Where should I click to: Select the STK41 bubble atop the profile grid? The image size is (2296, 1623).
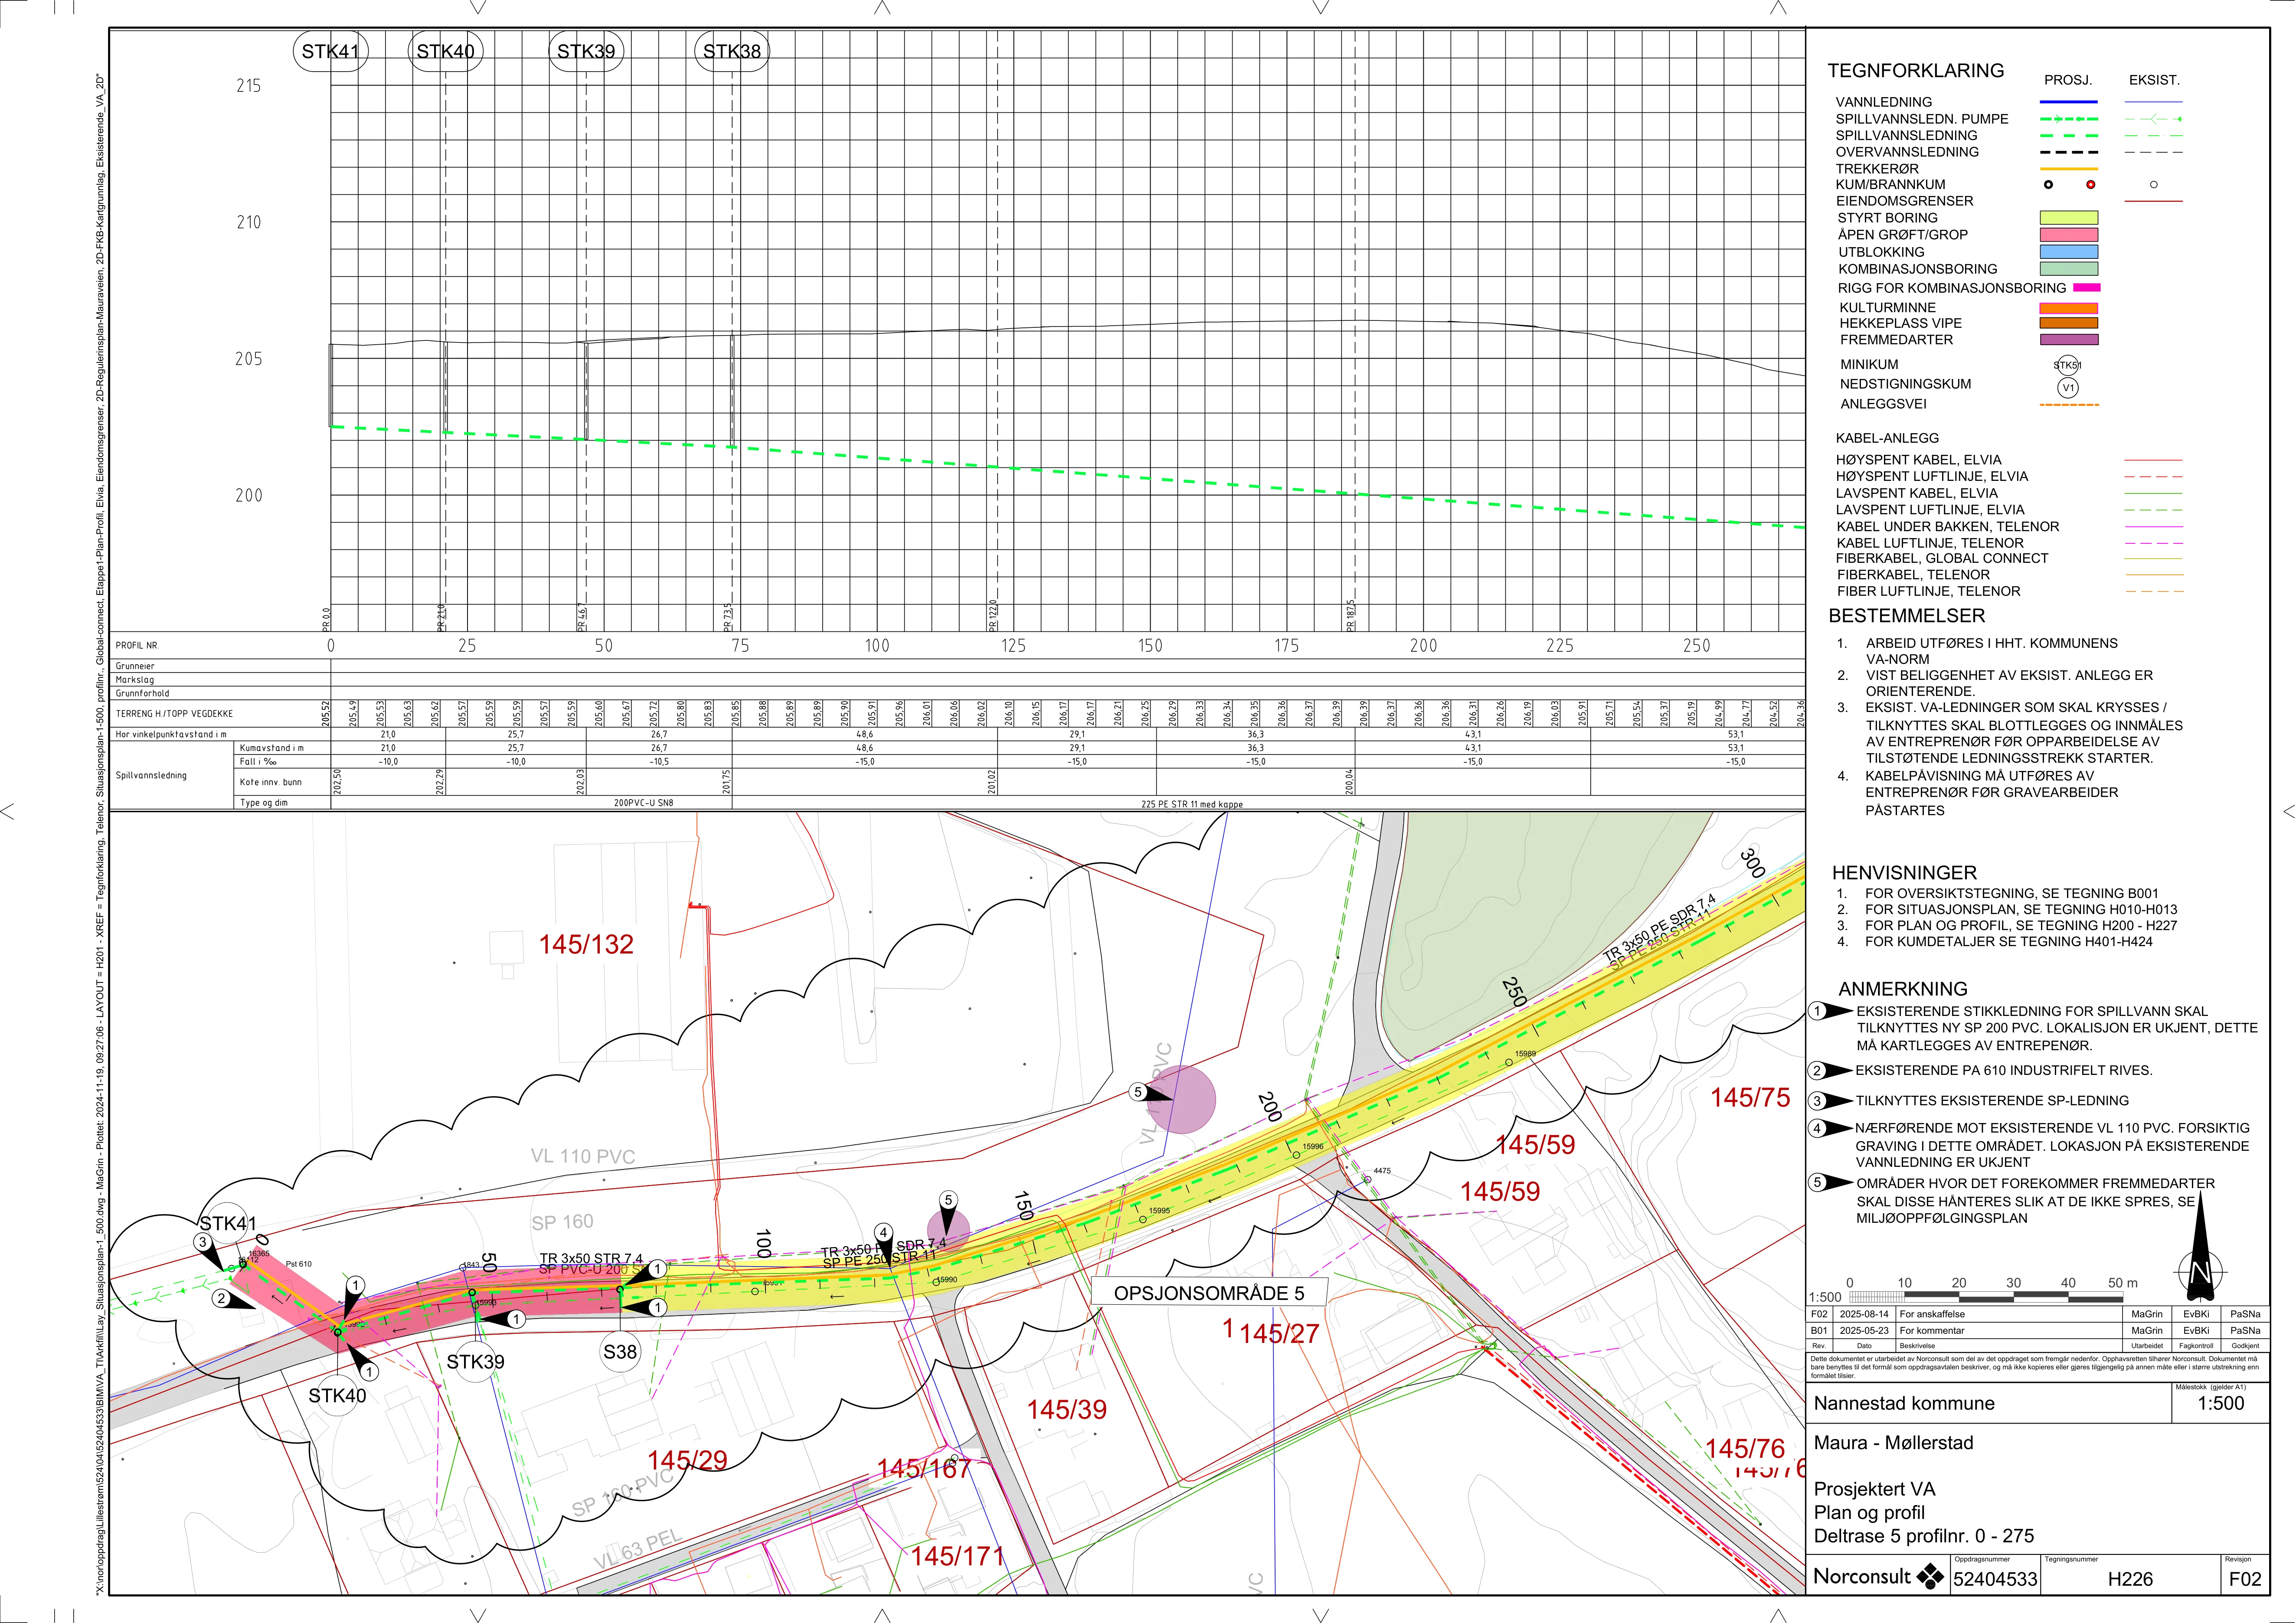330,52
